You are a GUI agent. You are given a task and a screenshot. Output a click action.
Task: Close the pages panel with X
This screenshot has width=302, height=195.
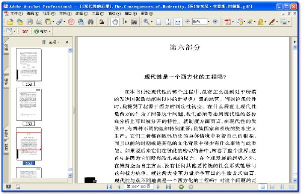[66, 42]
